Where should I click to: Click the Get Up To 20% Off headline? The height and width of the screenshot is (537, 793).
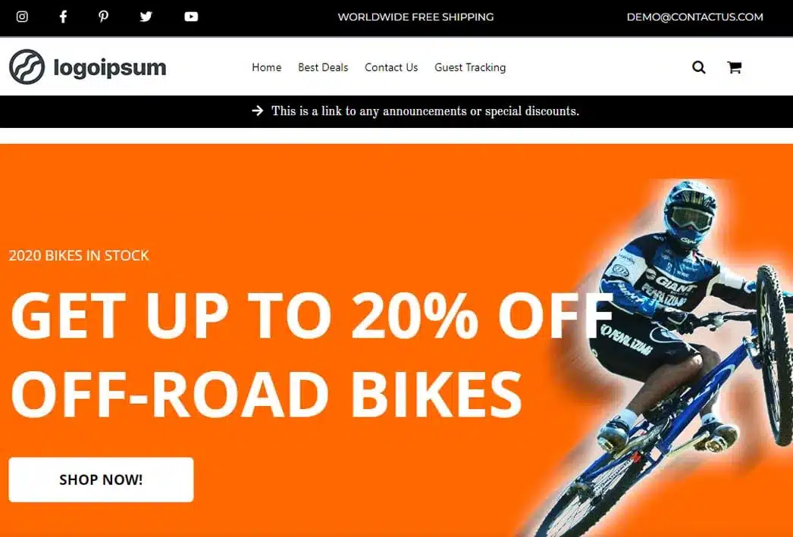(x=311, y=316)
